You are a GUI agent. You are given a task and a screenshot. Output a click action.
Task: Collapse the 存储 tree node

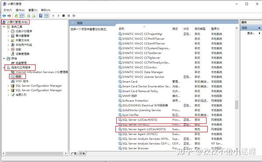pyautogui.click(x=4, y=59)
